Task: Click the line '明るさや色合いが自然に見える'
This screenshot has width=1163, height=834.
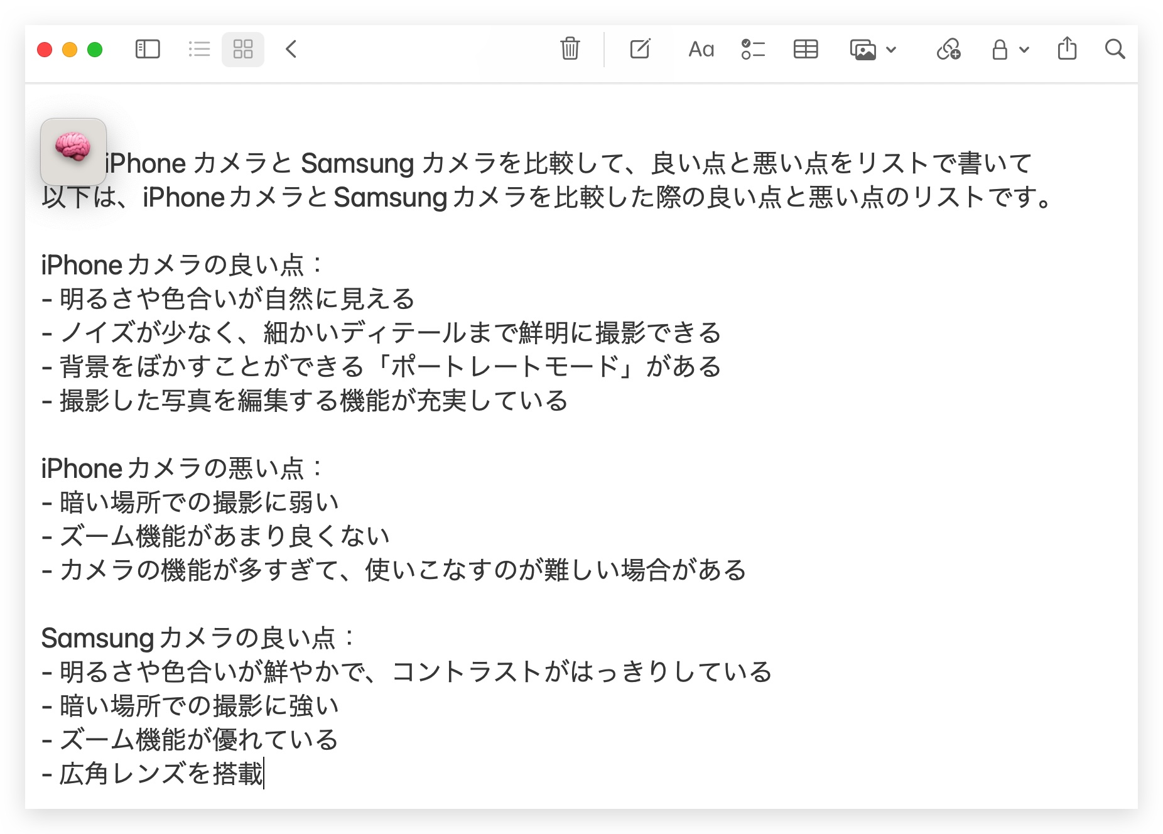Action: tap(229, 299)
